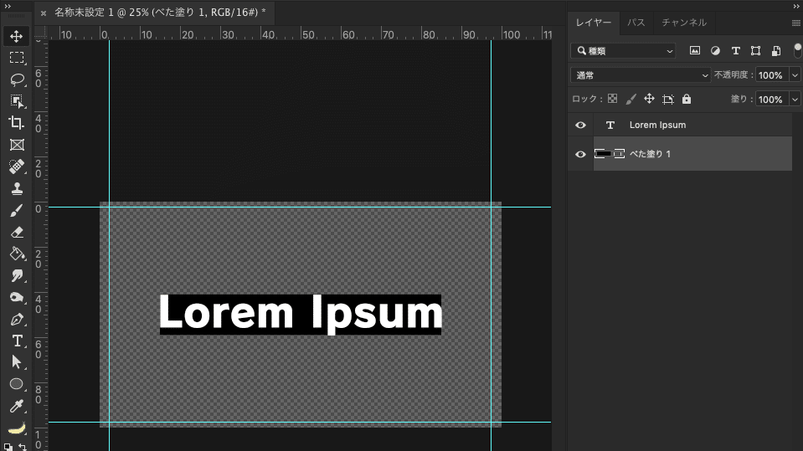This screenshot has height=451, width=803.
Task: Swap foreground and background colors
Action: (x=23, y=447)
